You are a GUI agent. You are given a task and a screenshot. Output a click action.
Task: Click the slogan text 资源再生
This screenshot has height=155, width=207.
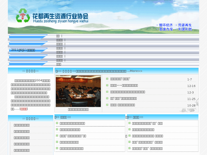click(185, 25)
